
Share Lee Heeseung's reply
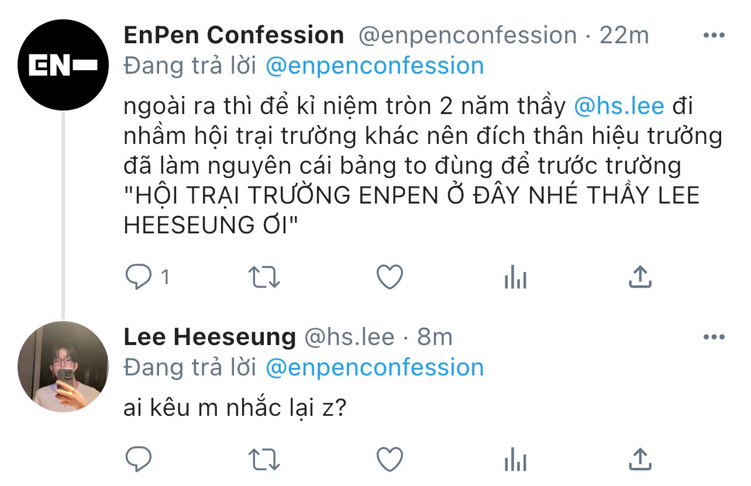[x=640, y=459]
